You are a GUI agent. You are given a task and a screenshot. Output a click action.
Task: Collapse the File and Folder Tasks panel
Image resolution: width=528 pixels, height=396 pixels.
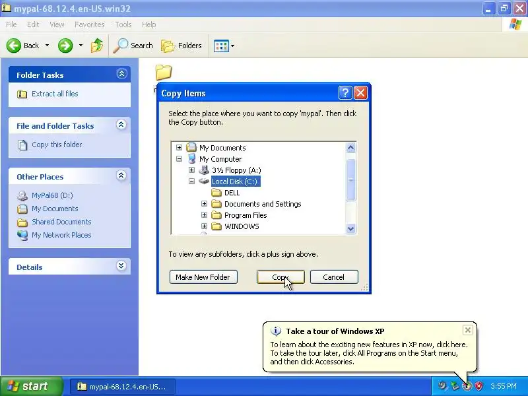(x=121, y=125)
